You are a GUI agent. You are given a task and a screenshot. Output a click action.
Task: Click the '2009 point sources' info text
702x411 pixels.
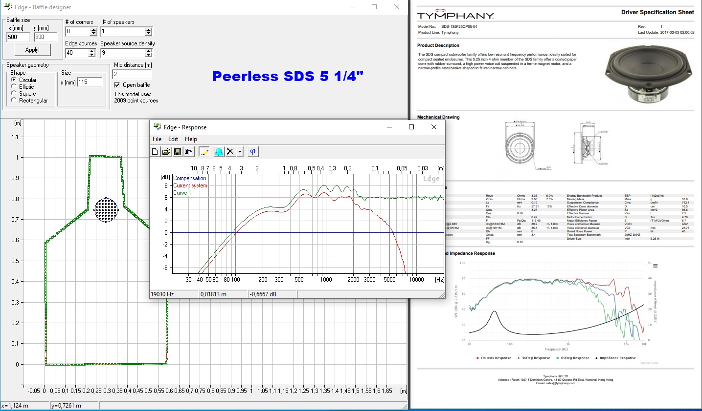click(x=136, y=101)
